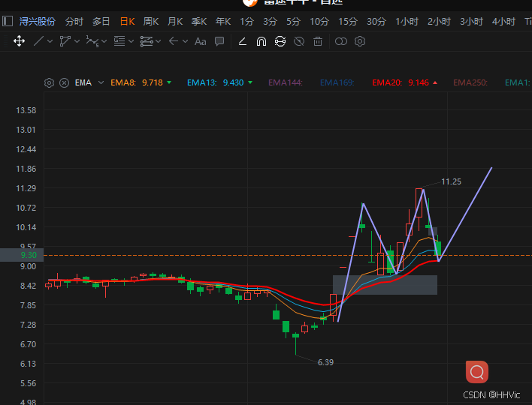Switch to 1小时 hourly period
532x405 pixels.
tap(407, 21)
